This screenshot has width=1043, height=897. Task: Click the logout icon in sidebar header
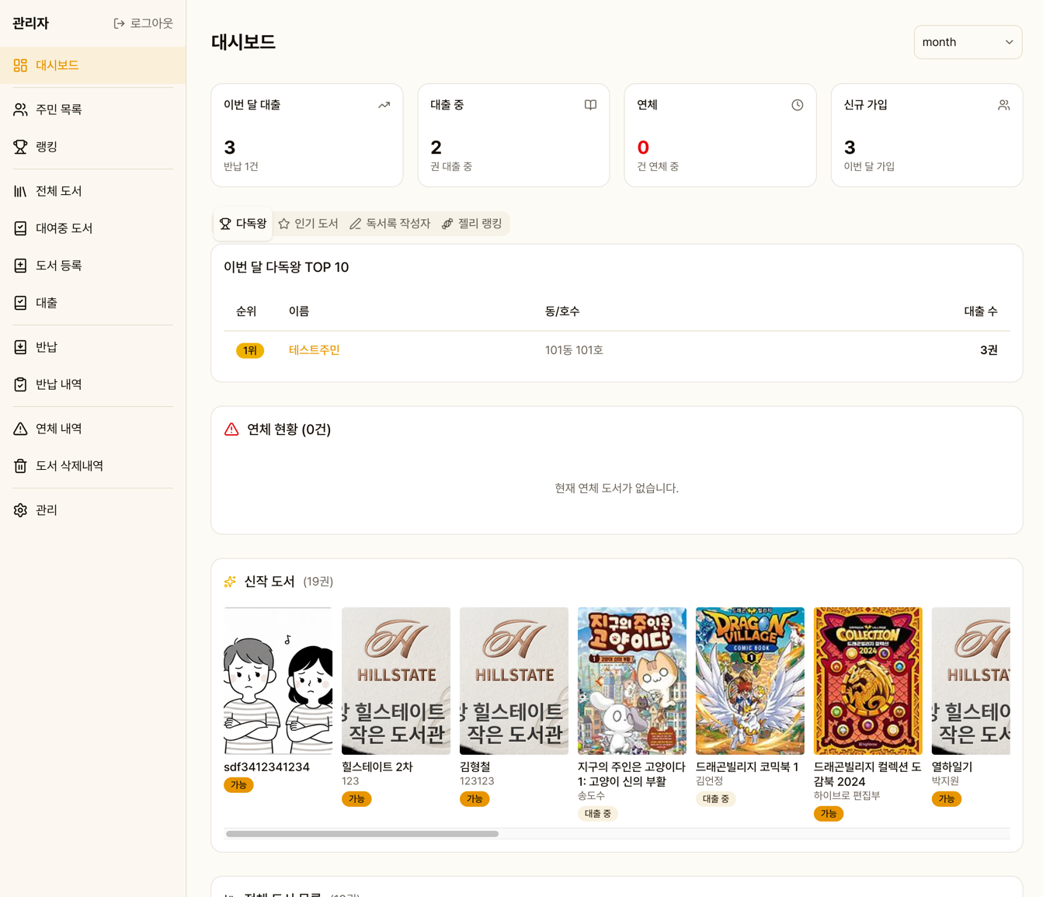[119, 23]
